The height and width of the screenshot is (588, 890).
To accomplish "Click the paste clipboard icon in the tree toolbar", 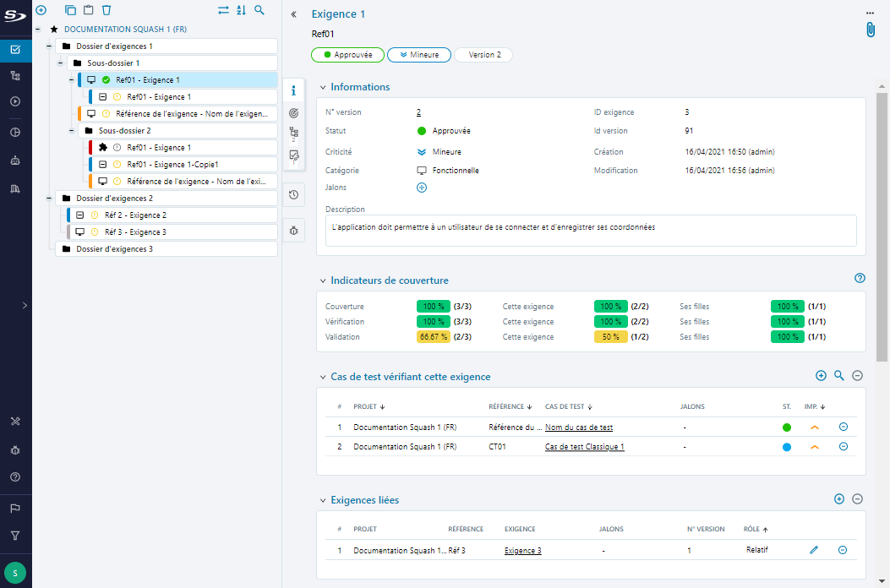I will tap(88, 10).
